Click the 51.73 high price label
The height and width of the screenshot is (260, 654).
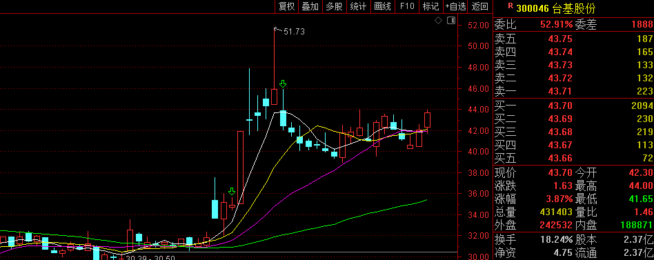click(294, 31)
